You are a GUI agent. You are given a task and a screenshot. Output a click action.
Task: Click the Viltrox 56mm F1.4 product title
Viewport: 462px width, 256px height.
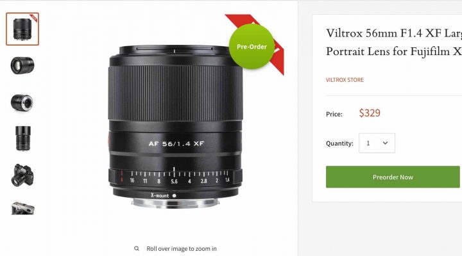pyautogui.click(x=394, y=42)
